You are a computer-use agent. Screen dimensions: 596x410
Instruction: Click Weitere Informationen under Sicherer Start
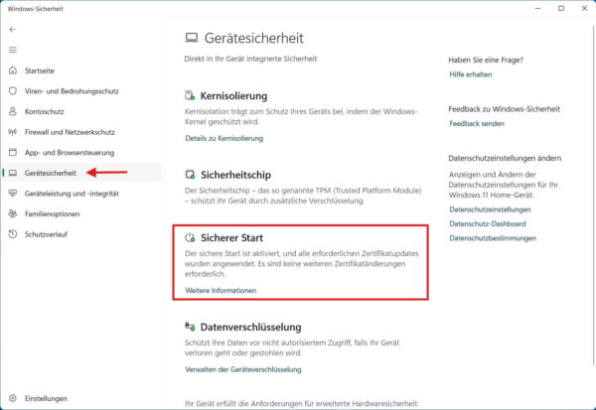[x=221, y=290]
